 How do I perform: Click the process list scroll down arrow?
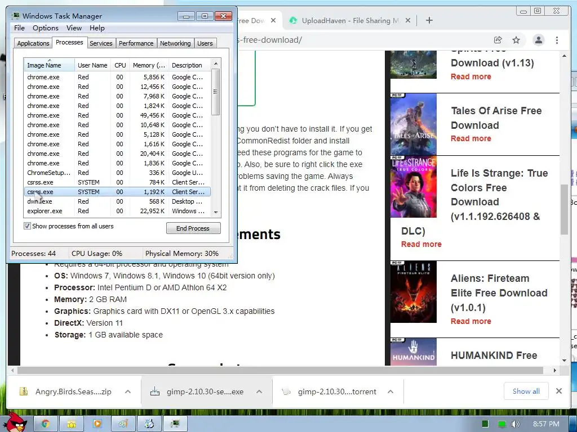(216, 212)
